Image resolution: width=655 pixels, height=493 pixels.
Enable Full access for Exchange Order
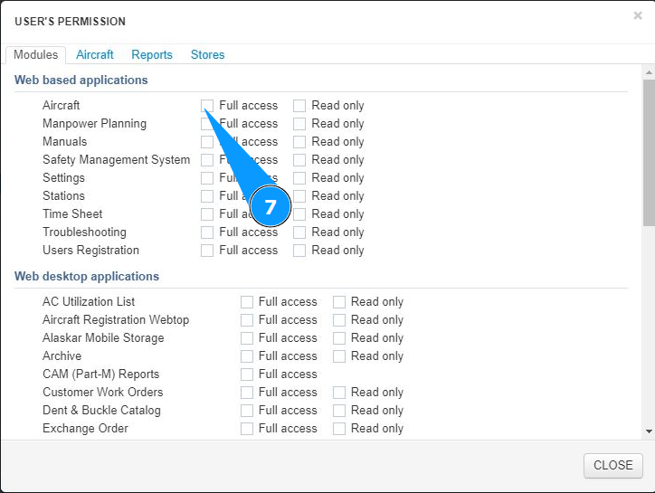[247, 429]
